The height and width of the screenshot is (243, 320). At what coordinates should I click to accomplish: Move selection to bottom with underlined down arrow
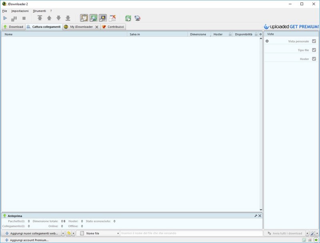(x=68, y=18)
